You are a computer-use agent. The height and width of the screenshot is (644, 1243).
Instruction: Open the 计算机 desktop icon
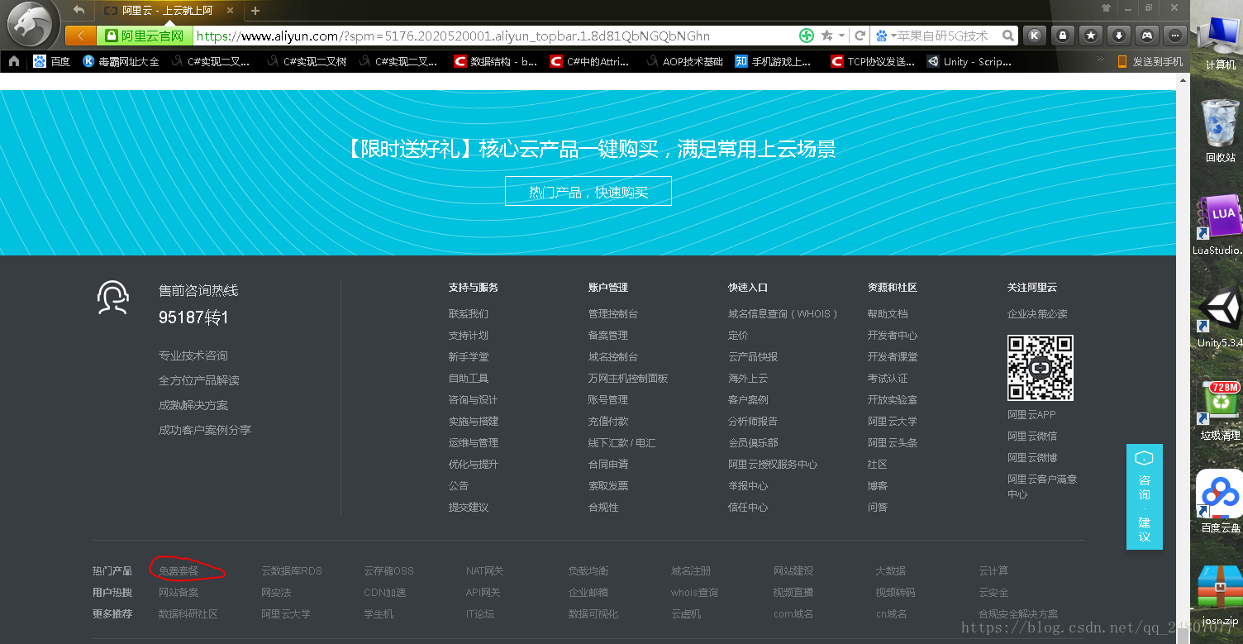tap(1220, 41)
